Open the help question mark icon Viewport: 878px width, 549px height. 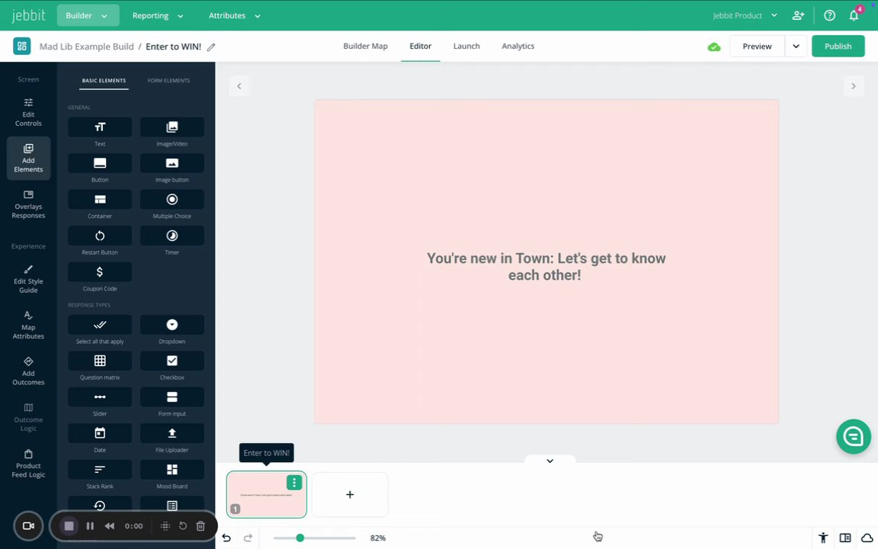pyautogui.click(x=830, y=16)
